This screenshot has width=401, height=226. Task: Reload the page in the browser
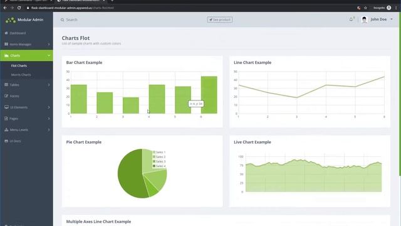[19, 8]
